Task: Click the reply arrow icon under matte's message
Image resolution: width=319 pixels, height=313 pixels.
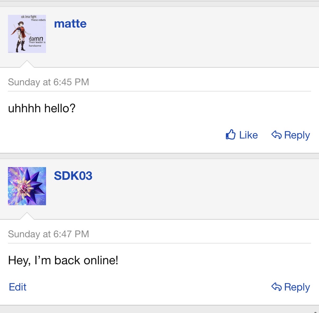Action: coord(276,135)
